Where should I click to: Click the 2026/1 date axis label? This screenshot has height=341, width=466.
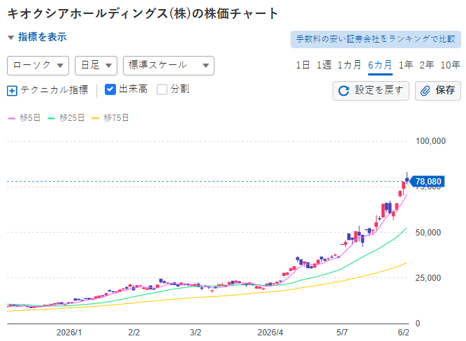click(69, 333)
